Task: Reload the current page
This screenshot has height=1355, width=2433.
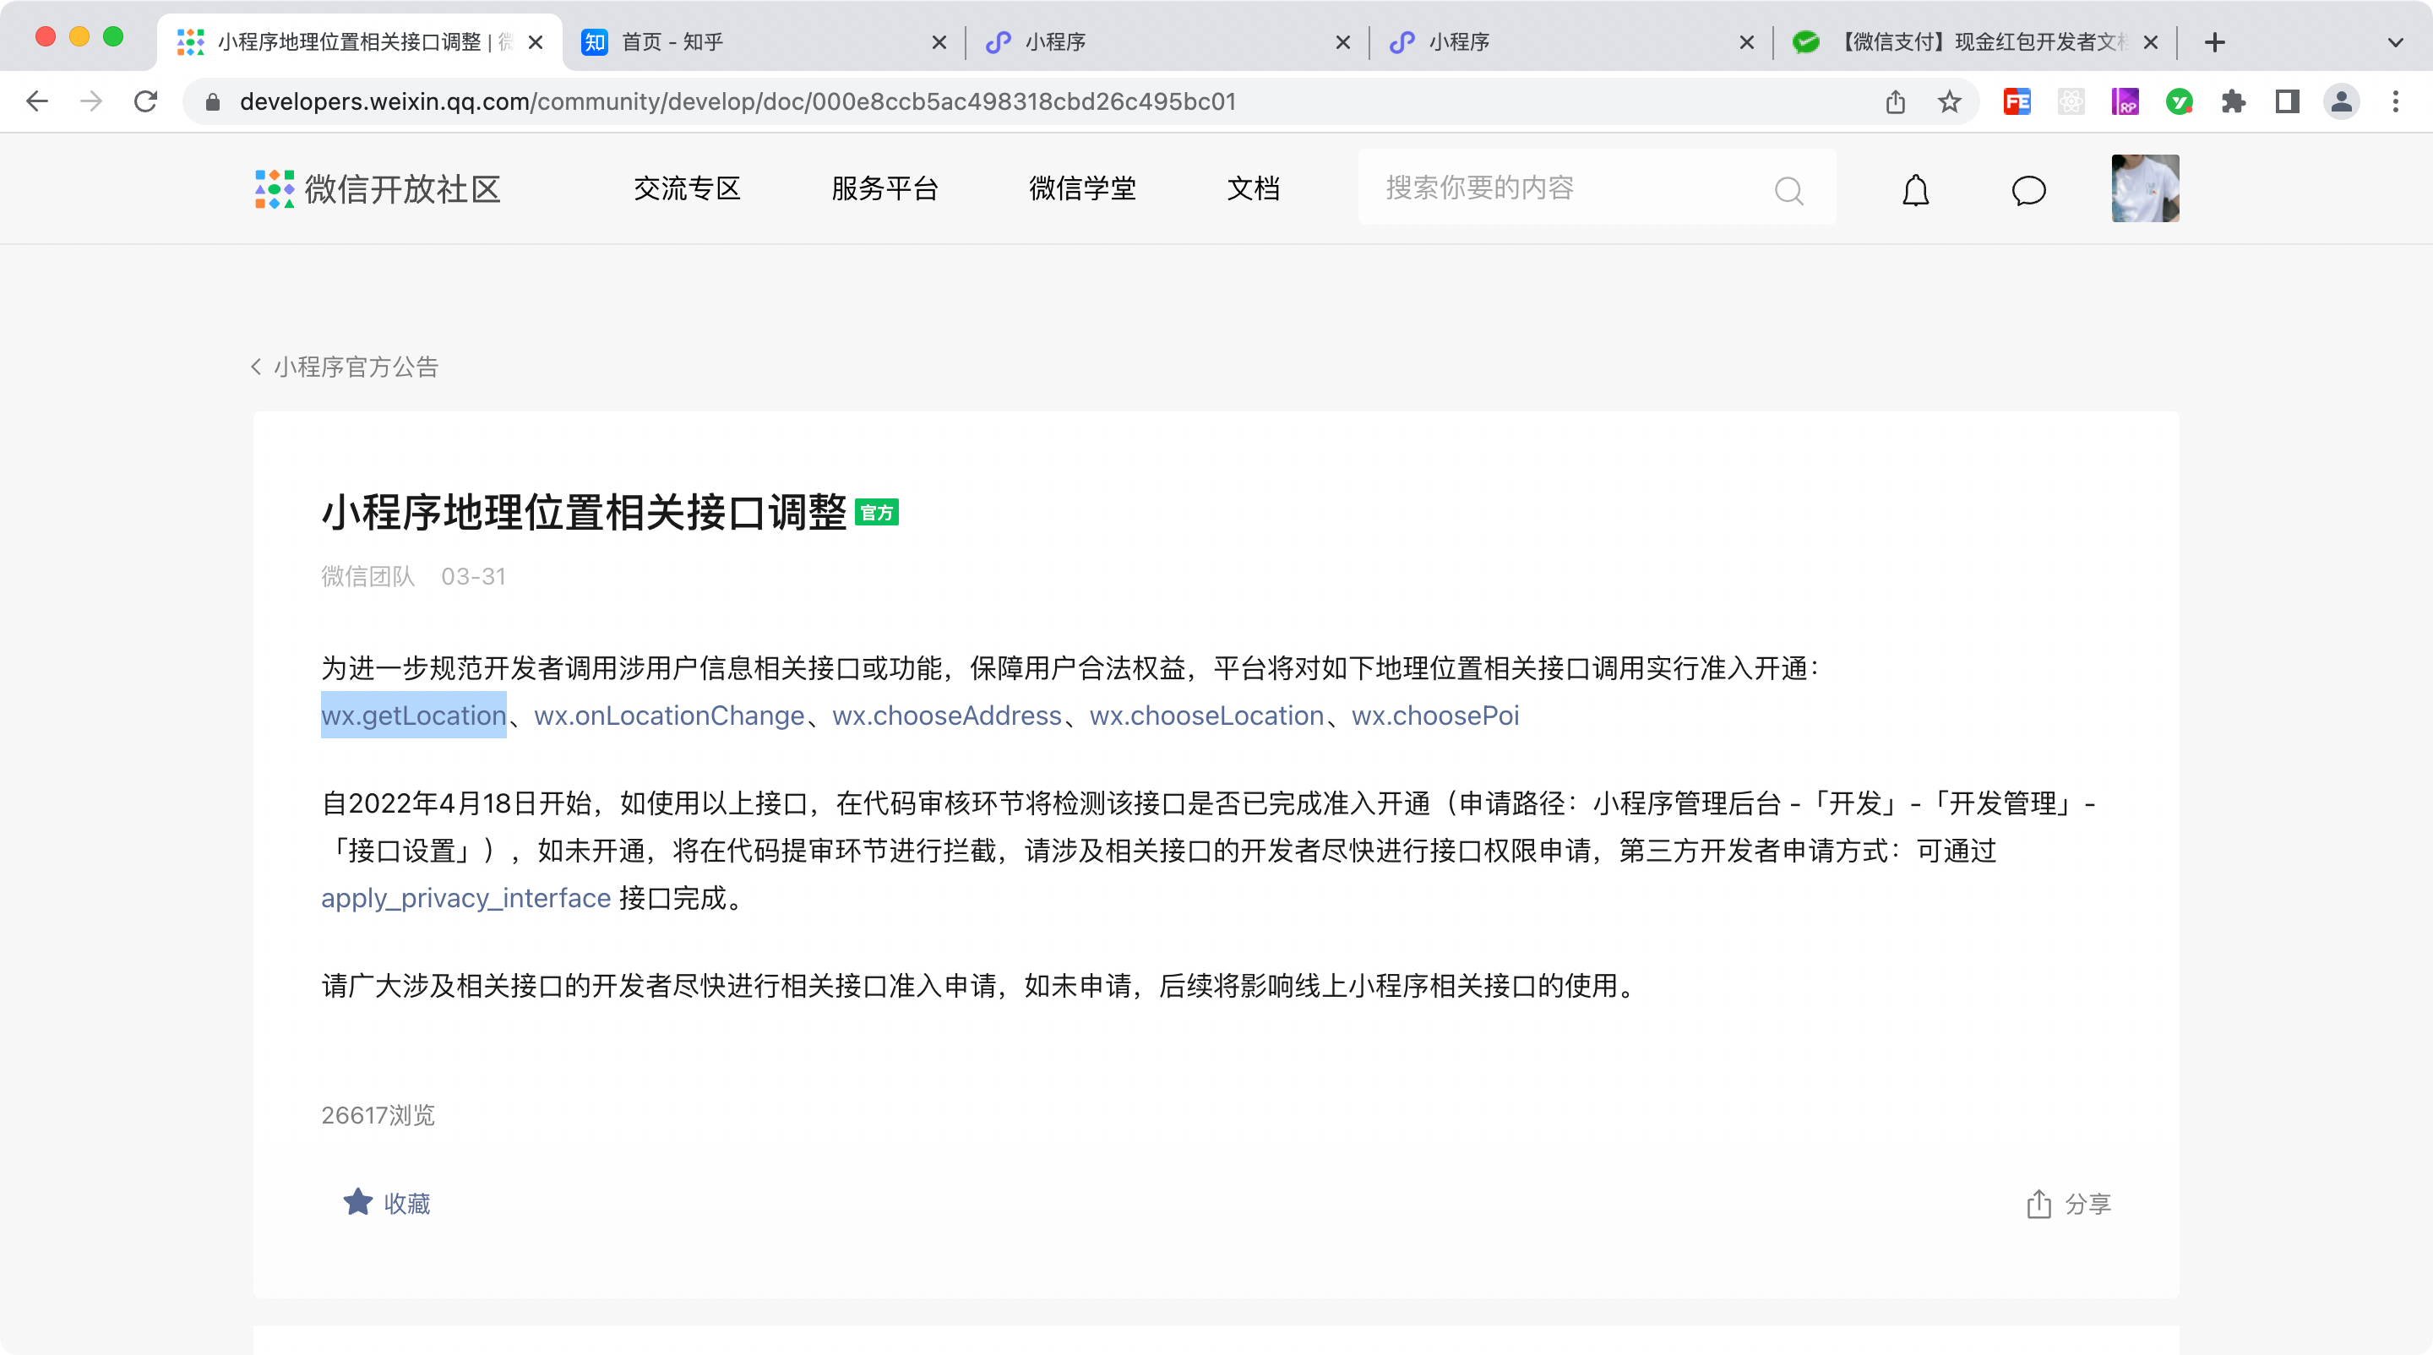Action: (145, 102)
